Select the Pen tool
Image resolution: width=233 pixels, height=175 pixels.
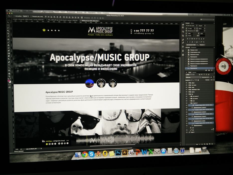click(x=9, y=62)
